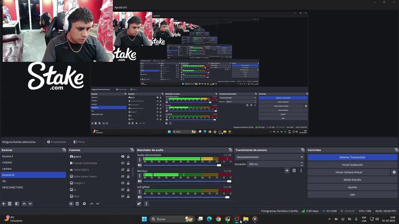Open Ayuda (H) menu
Viewport: 399px width, 224px height.
tap(121, 7)
